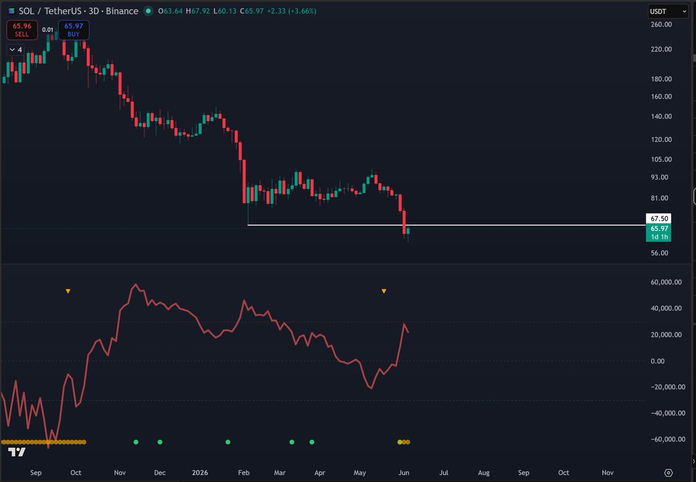Click the open price value O63.64
The height and width of the screenshot is (482, 696).
(x=170, y=11)
